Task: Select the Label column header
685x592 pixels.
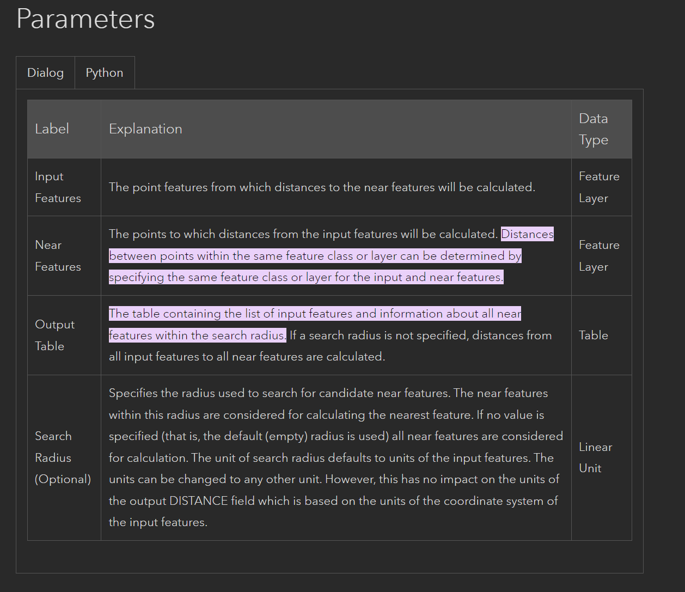Action: 52,129
